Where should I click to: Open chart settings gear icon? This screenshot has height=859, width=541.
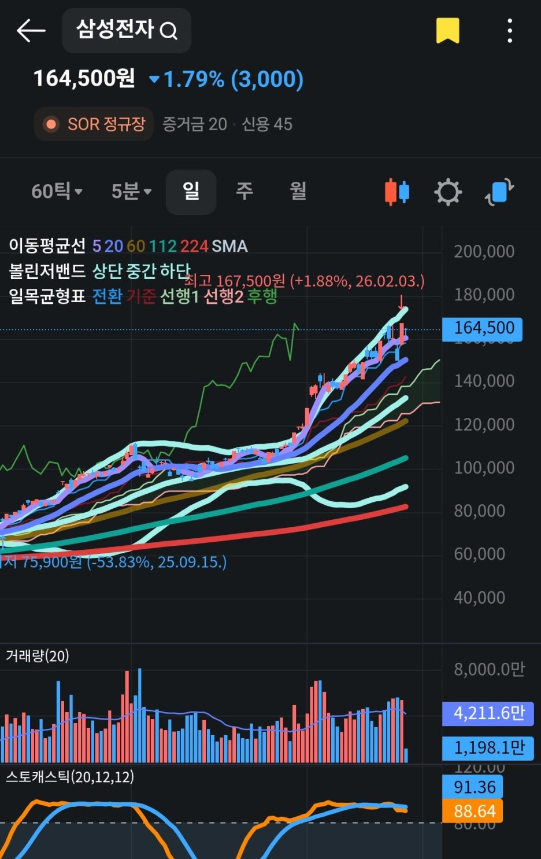448,192
